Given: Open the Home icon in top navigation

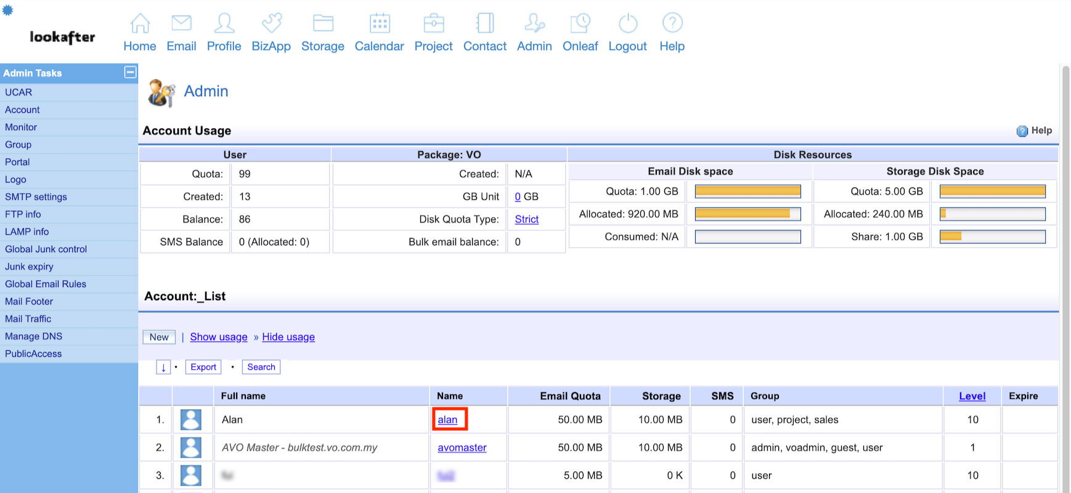Looking at the screenshot, I should pos(140,23).
